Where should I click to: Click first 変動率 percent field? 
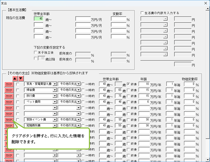coord(118,19)
